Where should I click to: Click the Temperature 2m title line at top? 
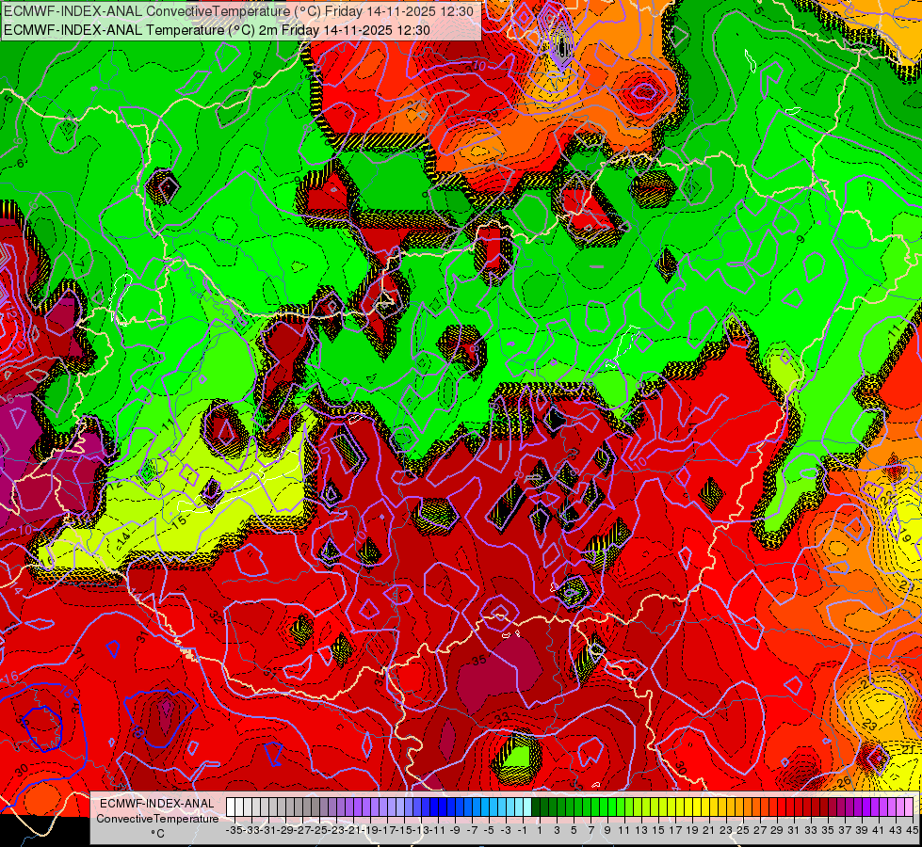coord(217,30)
